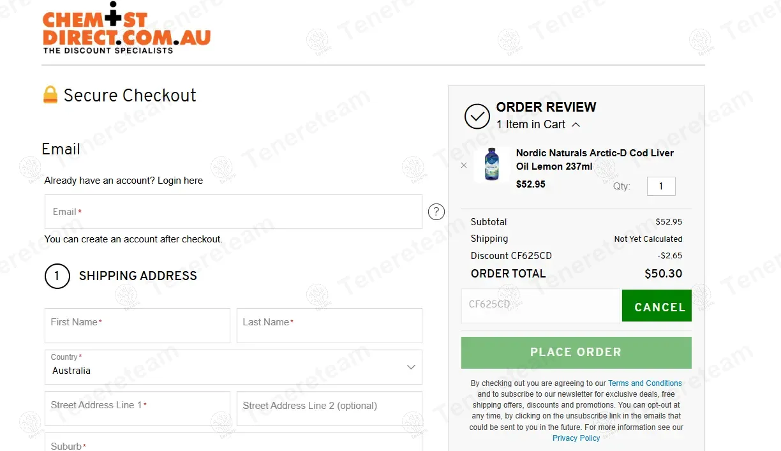Click the cod liver oil product thumbnail
This screenshot has height=451, width=781.
coord(491,165)
